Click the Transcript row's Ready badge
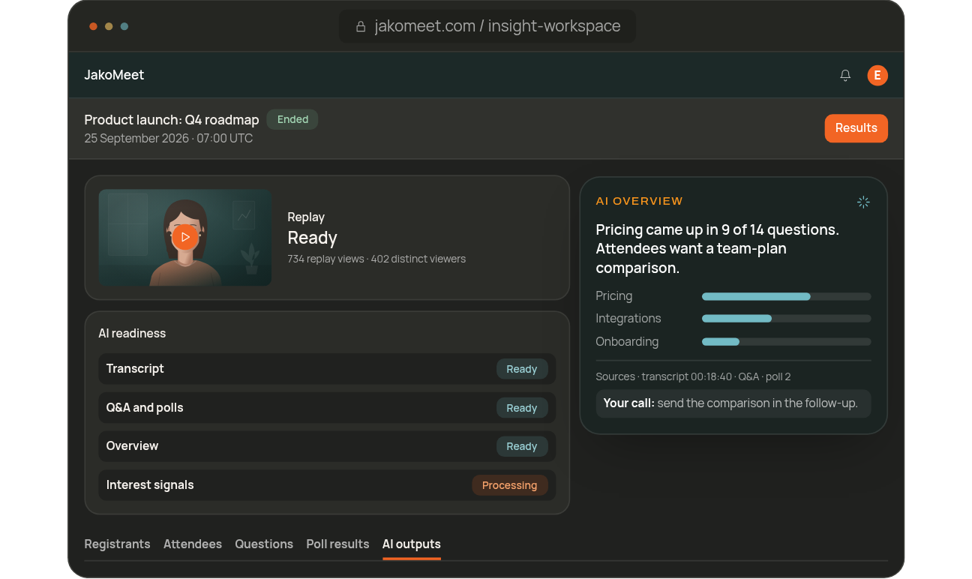Image resolution: width=972 pixels, height=579 pixels. click(x=522, y=369)
